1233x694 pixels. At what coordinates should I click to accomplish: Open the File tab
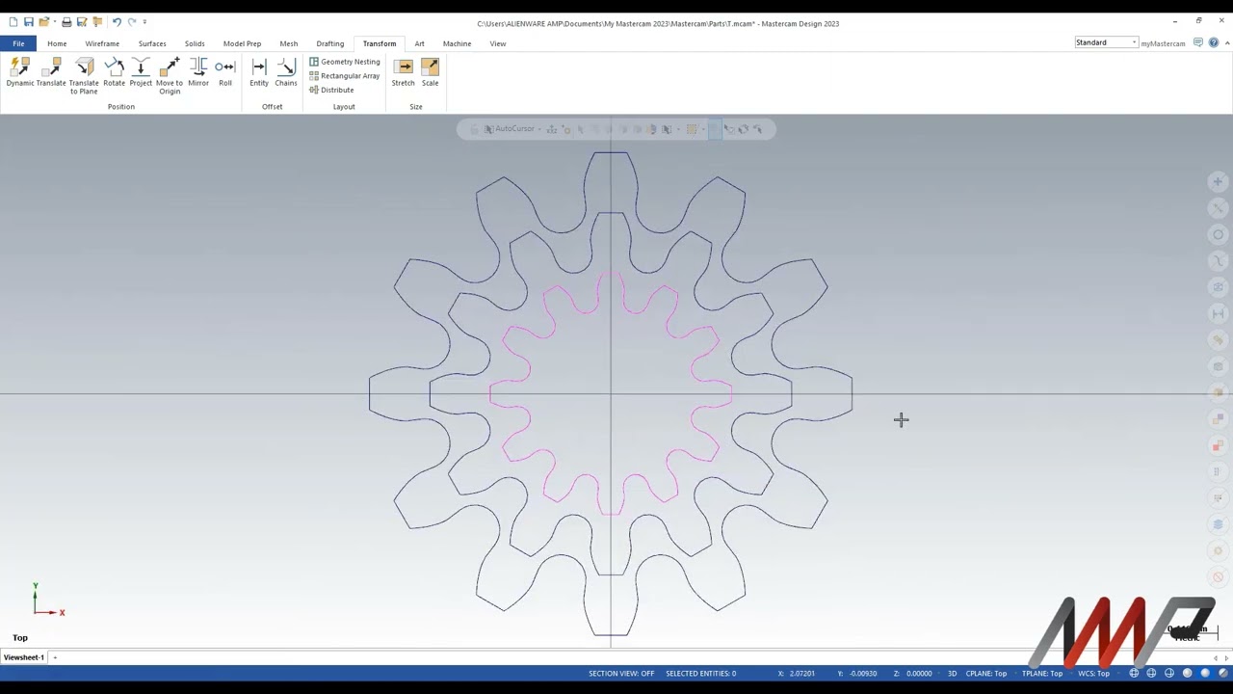pyautogui.click(x=18, y=43)
